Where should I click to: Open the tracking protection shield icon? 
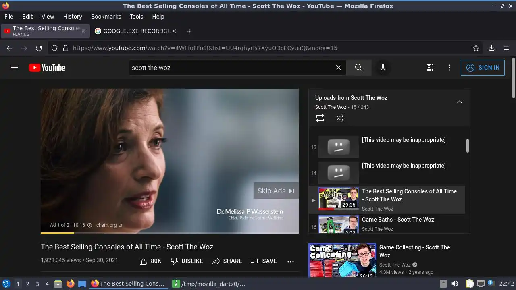[x=54, y=48]
